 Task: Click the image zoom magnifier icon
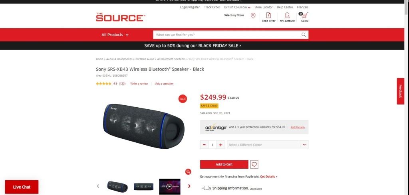point(189,171)
